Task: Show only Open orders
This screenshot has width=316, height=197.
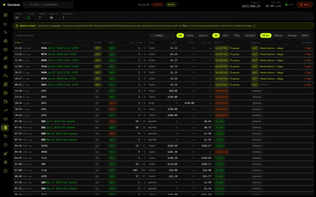Action: pyautogui.click(x=226, y=35)
